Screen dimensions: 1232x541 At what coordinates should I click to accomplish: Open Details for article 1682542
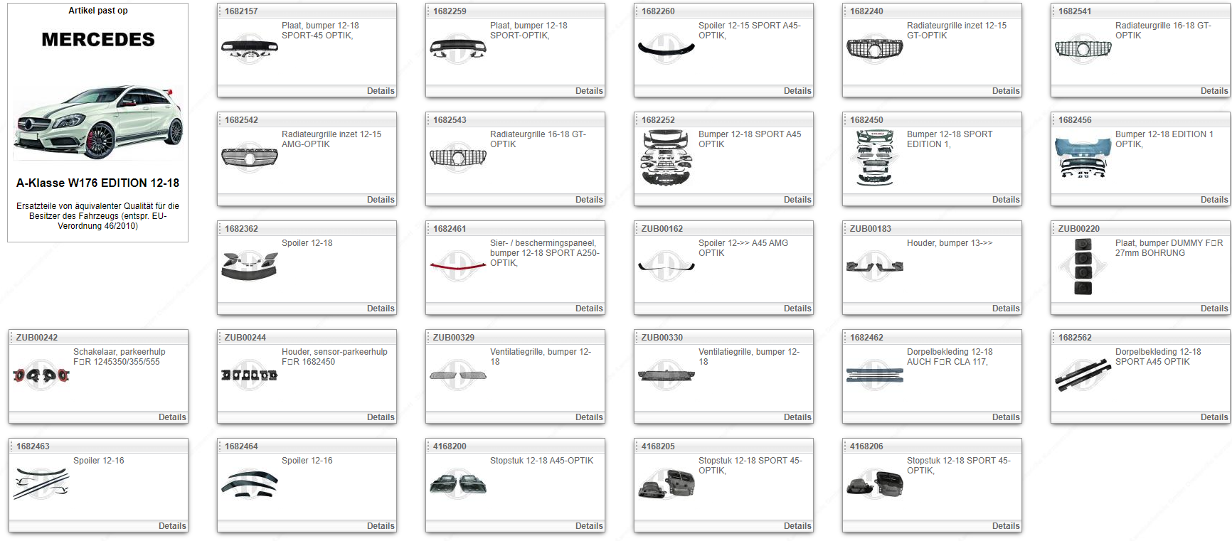[381, 200]
